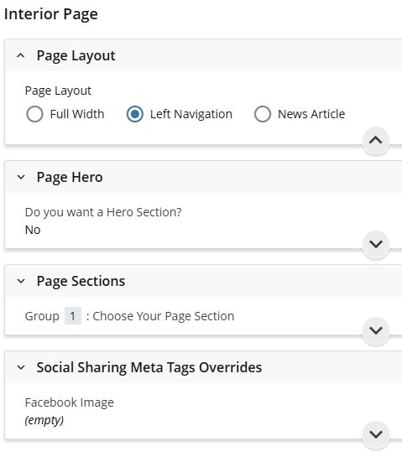This screenshot has width=402, height=462.
Task: Click the chevron icon beside Page Sections
Action: pyautogui.click(x=21, y=281)
